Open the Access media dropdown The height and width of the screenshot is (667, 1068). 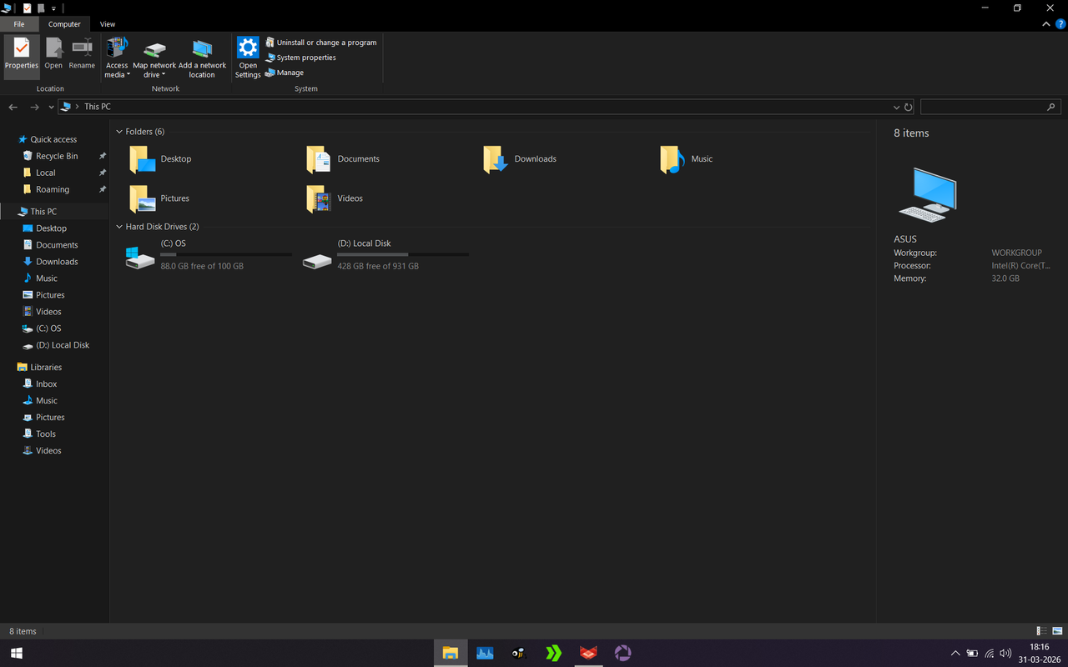(x=117, y=57)
